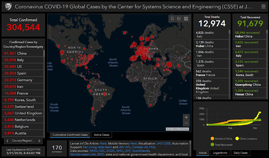This screenshot has height=158, width=269.
Task: Open the 1point3acres data source link
Action: click(141, 151)
